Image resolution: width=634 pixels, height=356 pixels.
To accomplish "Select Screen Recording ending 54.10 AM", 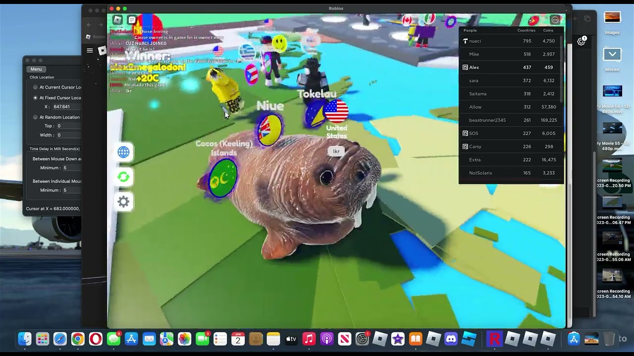I will pos(613,284).
